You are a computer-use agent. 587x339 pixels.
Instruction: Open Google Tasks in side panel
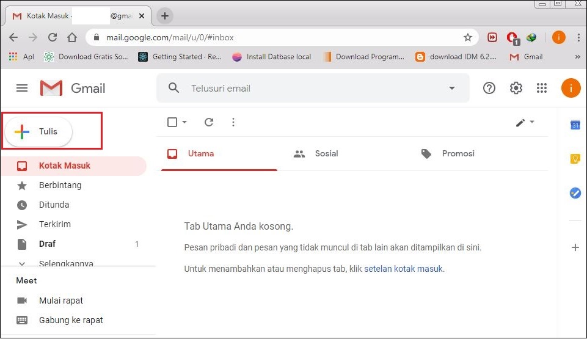tap(575, 193)
